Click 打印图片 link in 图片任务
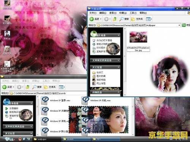190x142 pixels. pos(101,48)
